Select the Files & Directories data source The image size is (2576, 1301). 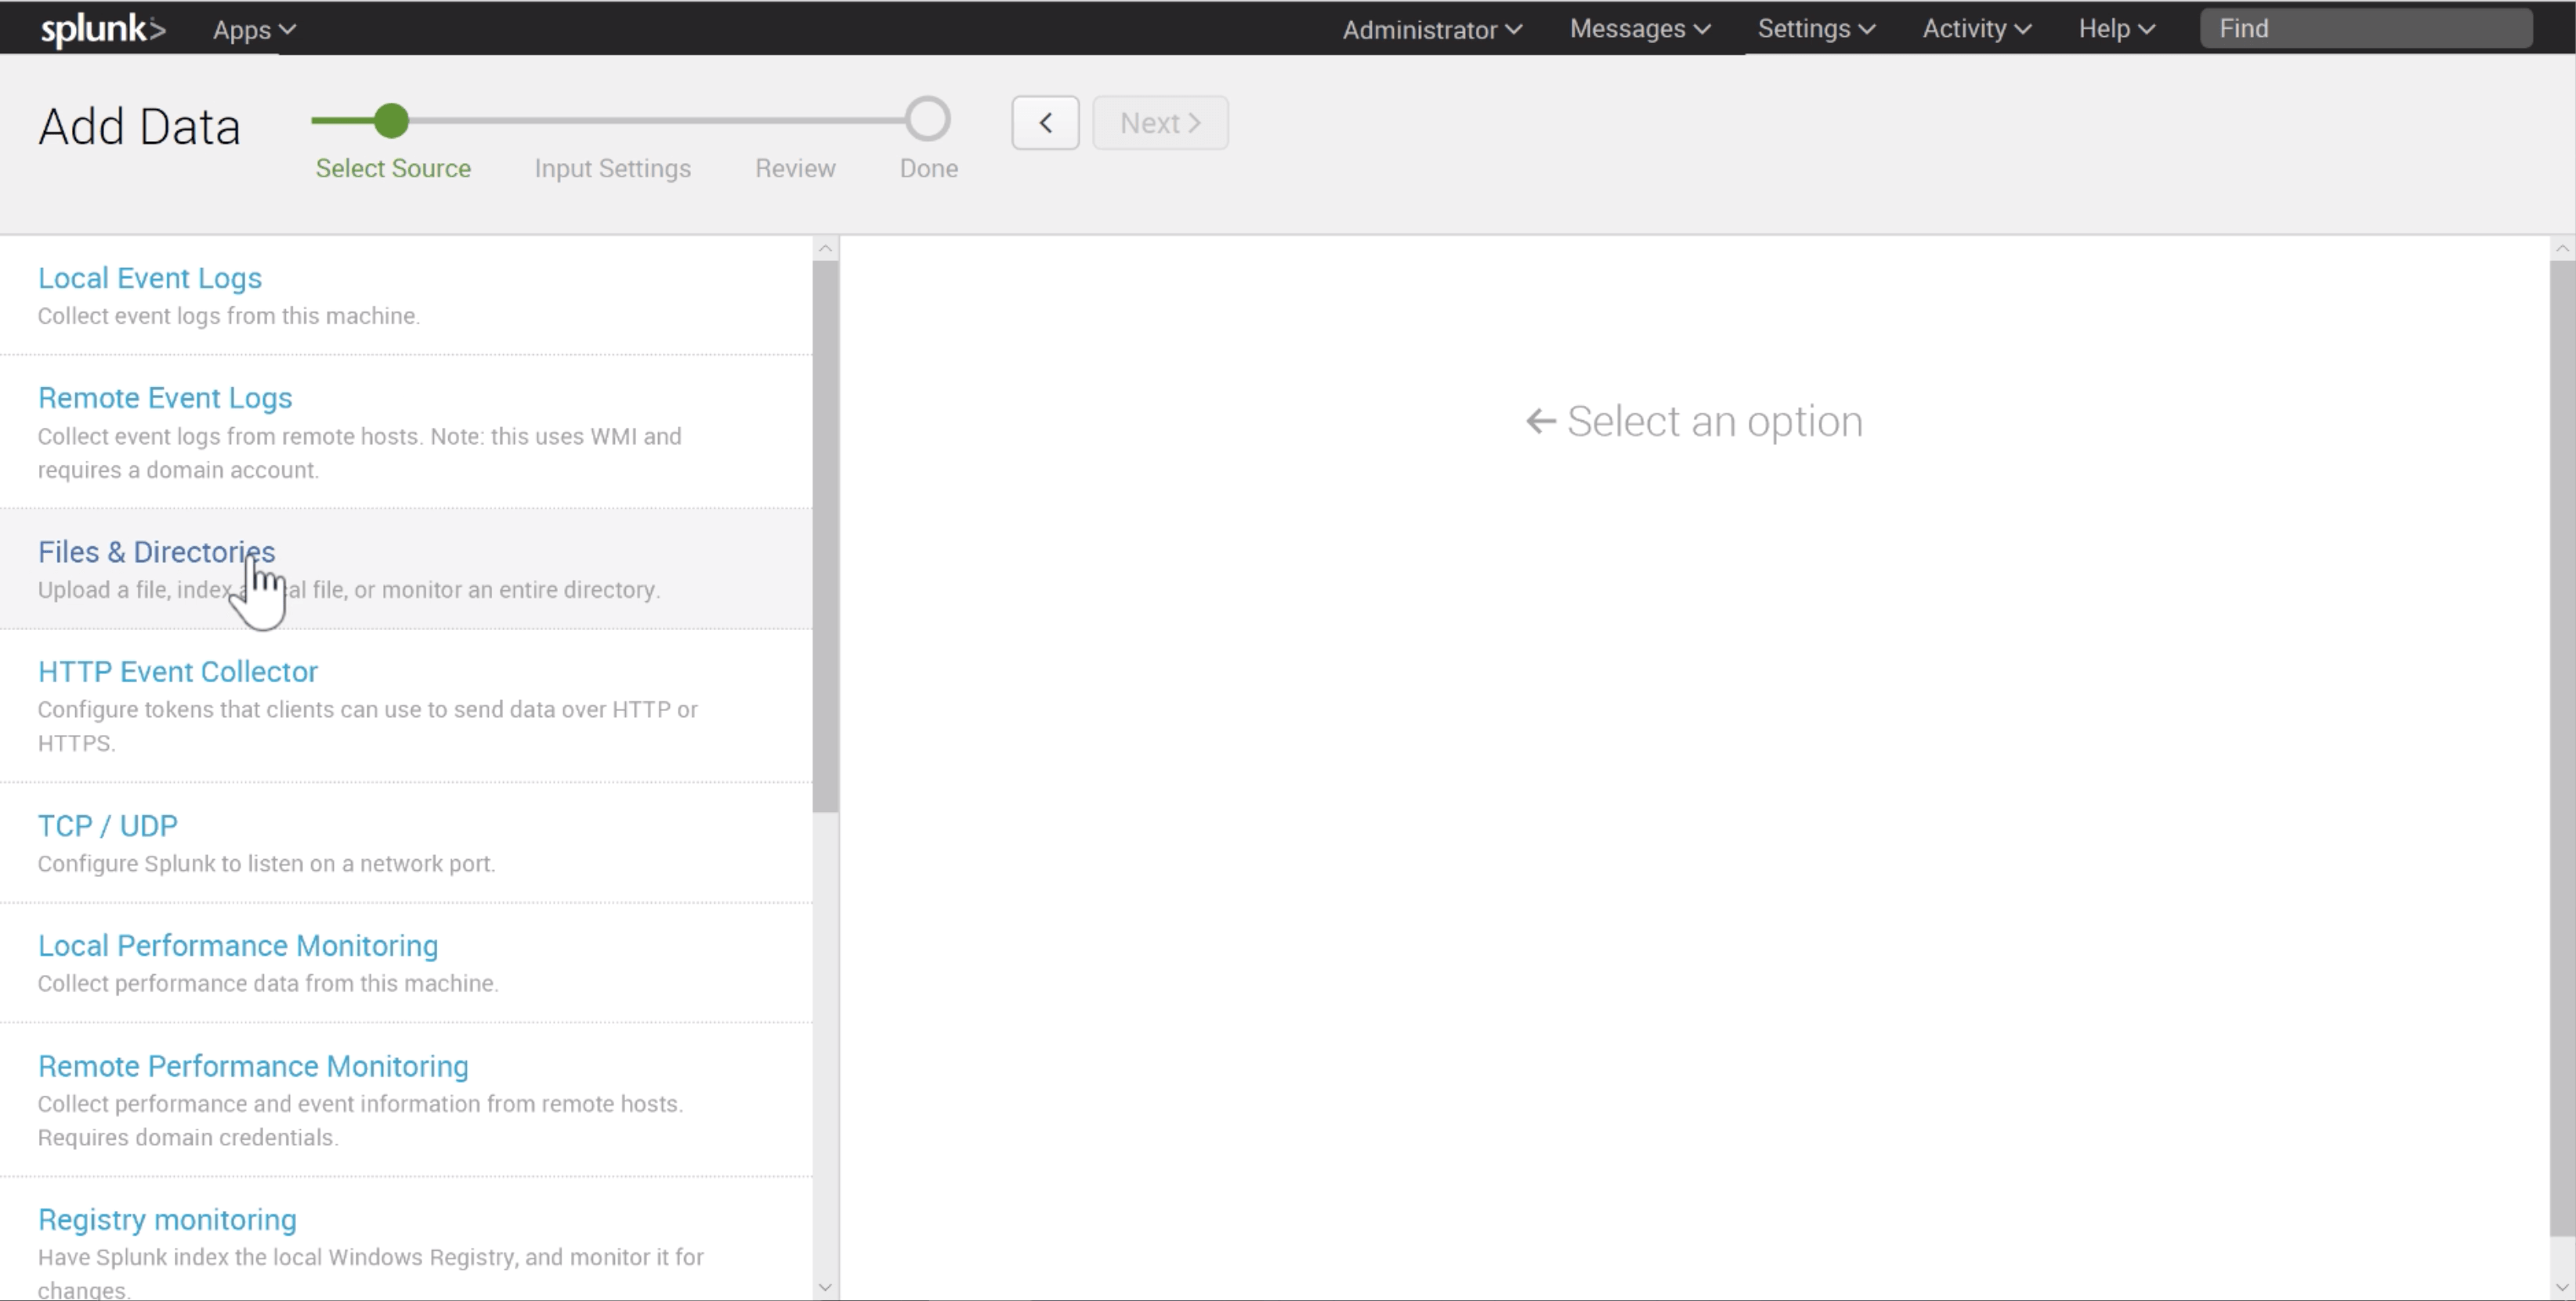(x=156, y=551)
